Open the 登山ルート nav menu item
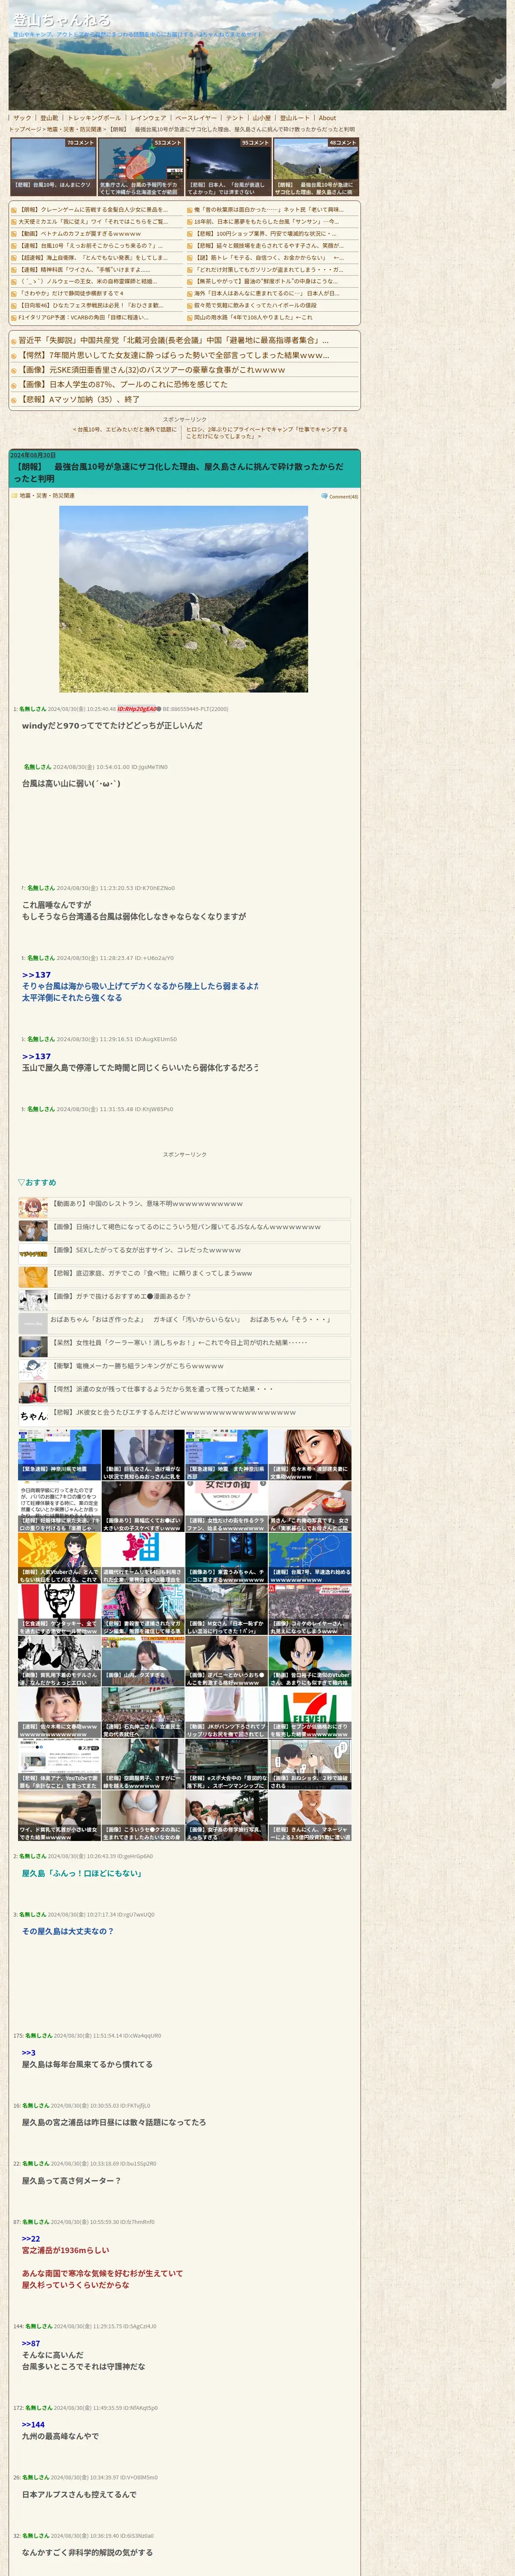The width and height of the screenshot is (515, 2576). pyautogui.click(x=295, y=118)
